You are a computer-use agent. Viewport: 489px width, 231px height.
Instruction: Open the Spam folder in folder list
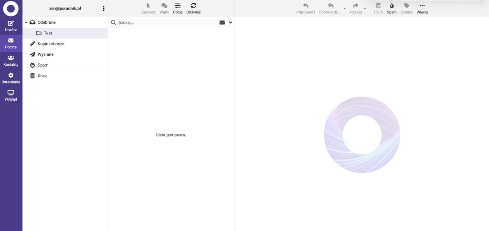point(65,65)
